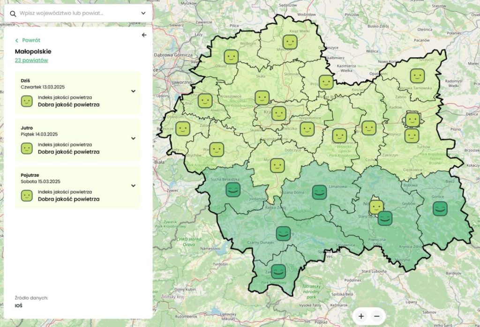
Task: Expand the Dziś forecast card
Action: 133,91
